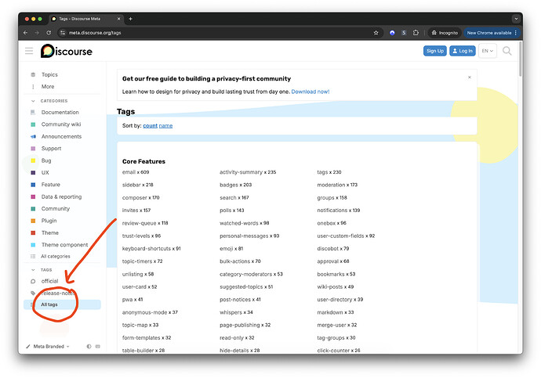
Task: Open the whispers tag
Action: 231,312
